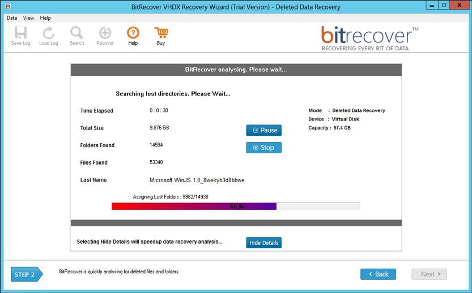The image size is (472, 293).
Task: Open the Help menu
Action: click(x=45, y=18)
